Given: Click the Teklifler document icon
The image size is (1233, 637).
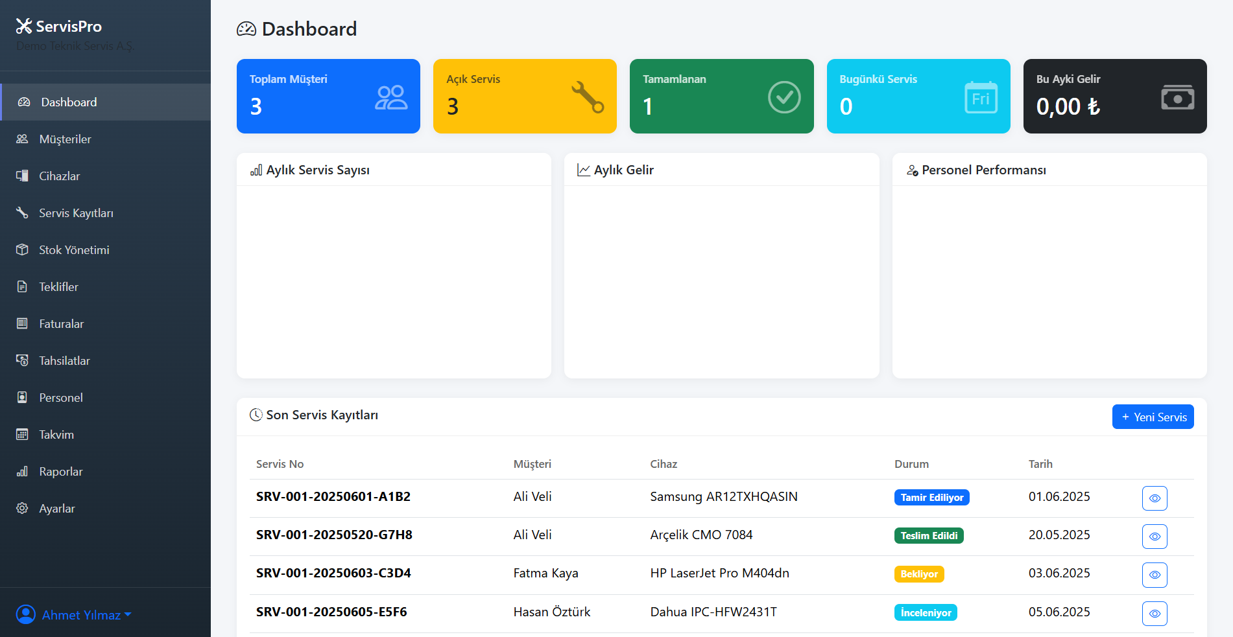Looking at the screenshot, I should point(22,287).
